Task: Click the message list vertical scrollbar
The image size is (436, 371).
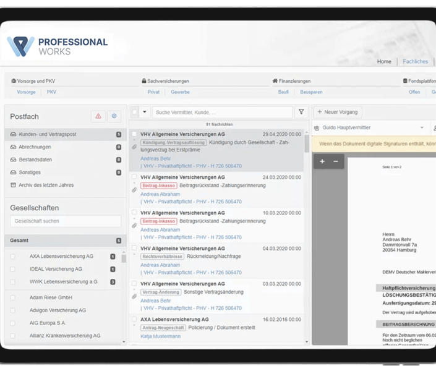Action: point(307,145)
